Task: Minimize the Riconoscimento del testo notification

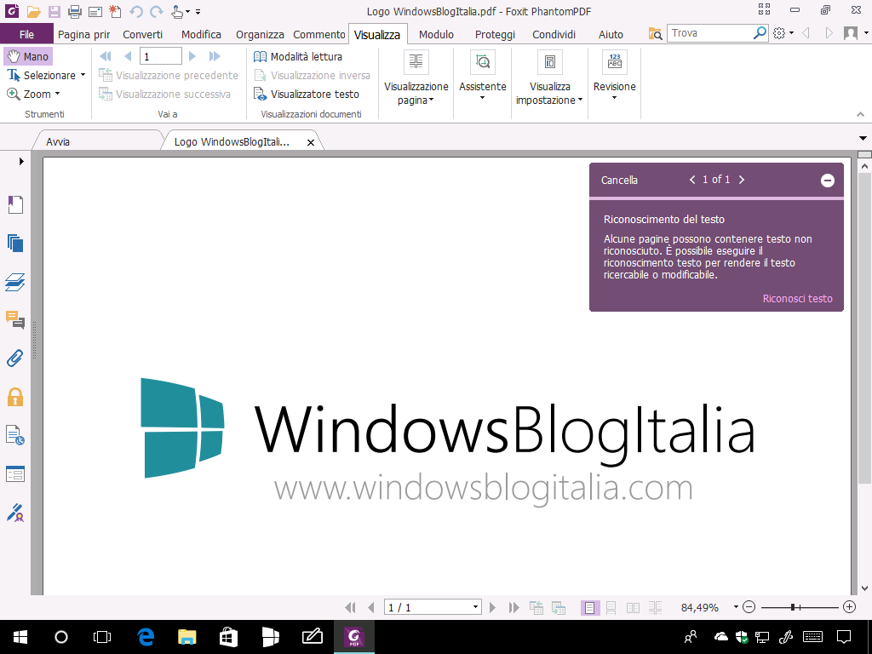Action: (x=828, y=181)
